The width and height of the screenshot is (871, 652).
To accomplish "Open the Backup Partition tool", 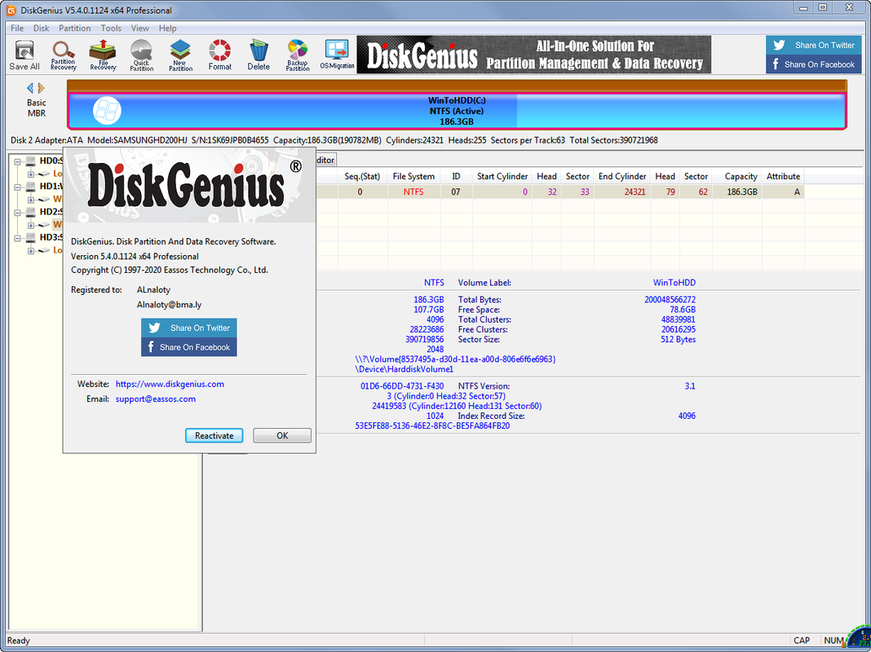I will [x=298, y=55].
